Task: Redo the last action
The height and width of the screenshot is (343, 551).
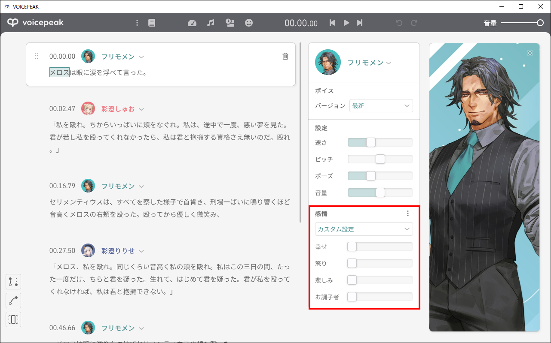Action: click(x=414, y=23)
